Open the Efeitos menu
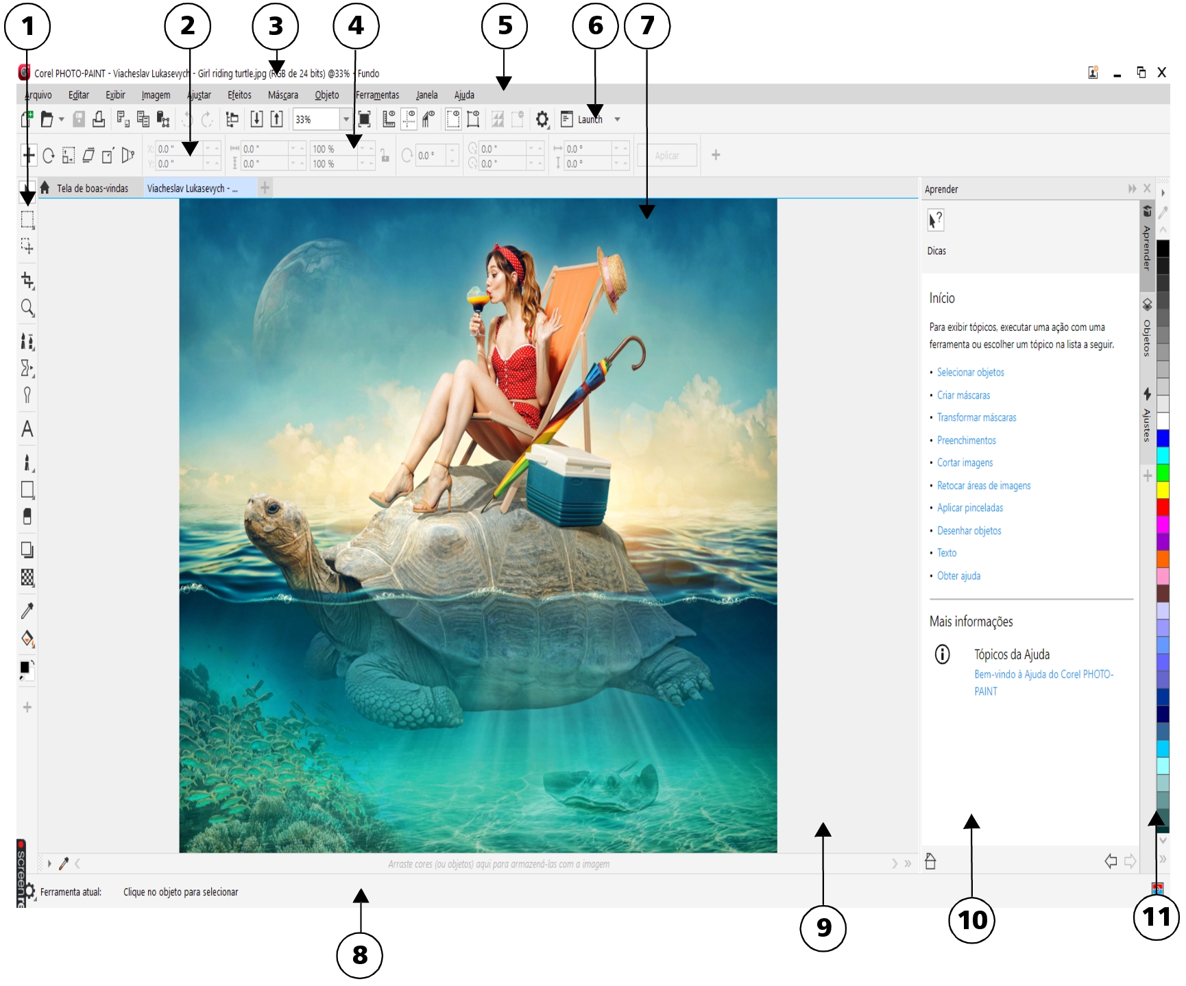 pos(239,95)
